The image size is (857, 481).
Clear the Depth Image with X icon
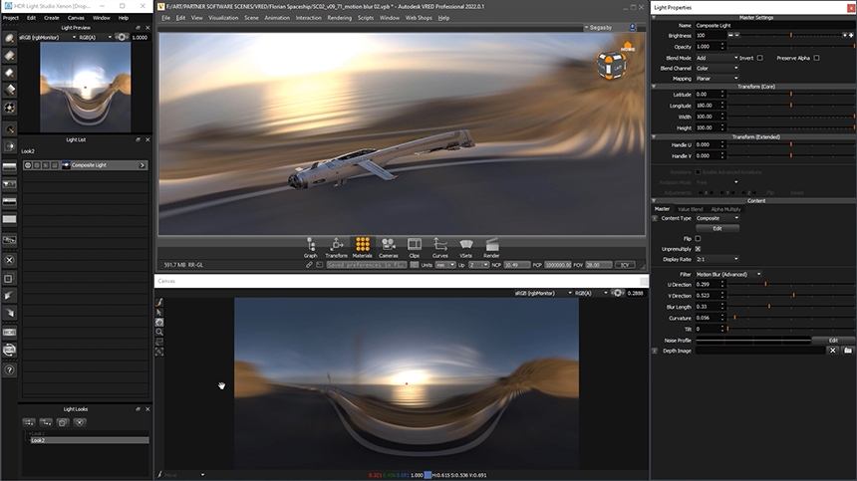[832, 351]
